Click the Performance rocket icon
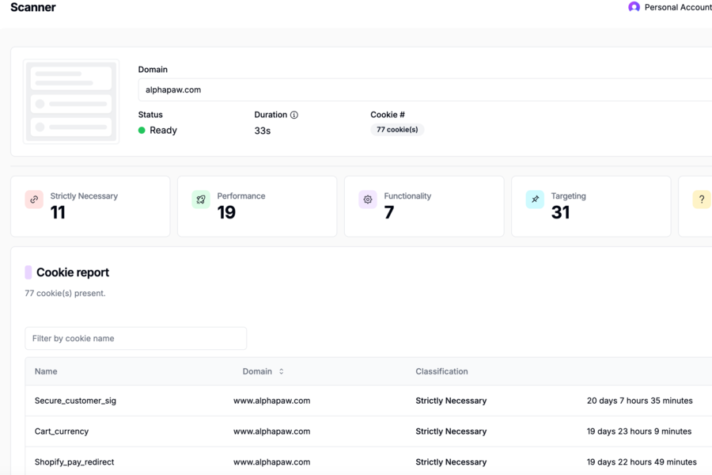The height and width of the screenshot is (475, 712). coord(201,199)
